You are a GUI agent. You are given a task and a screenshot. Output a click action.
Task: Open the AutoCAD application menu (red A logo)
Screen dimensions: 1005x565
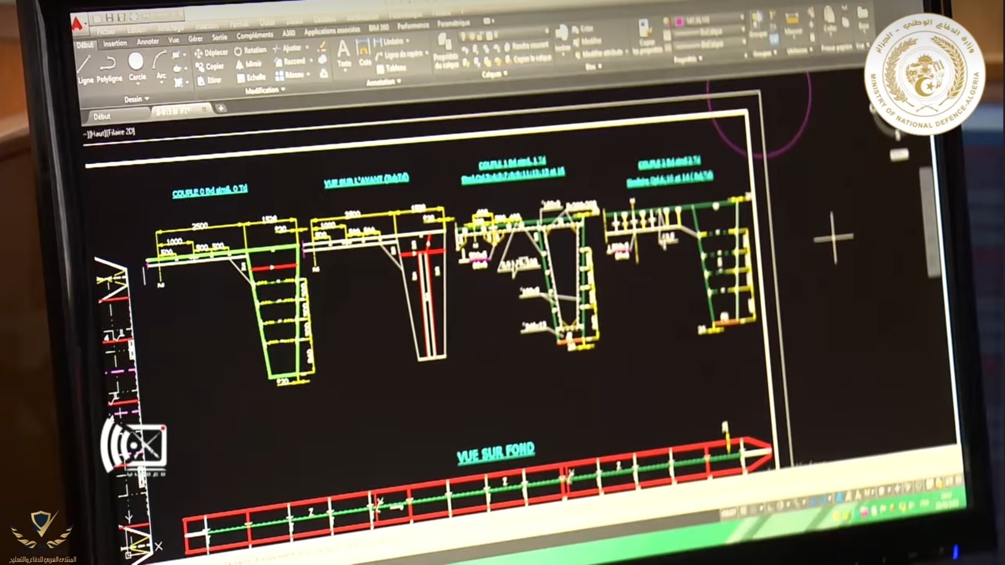tap(77, 24)
